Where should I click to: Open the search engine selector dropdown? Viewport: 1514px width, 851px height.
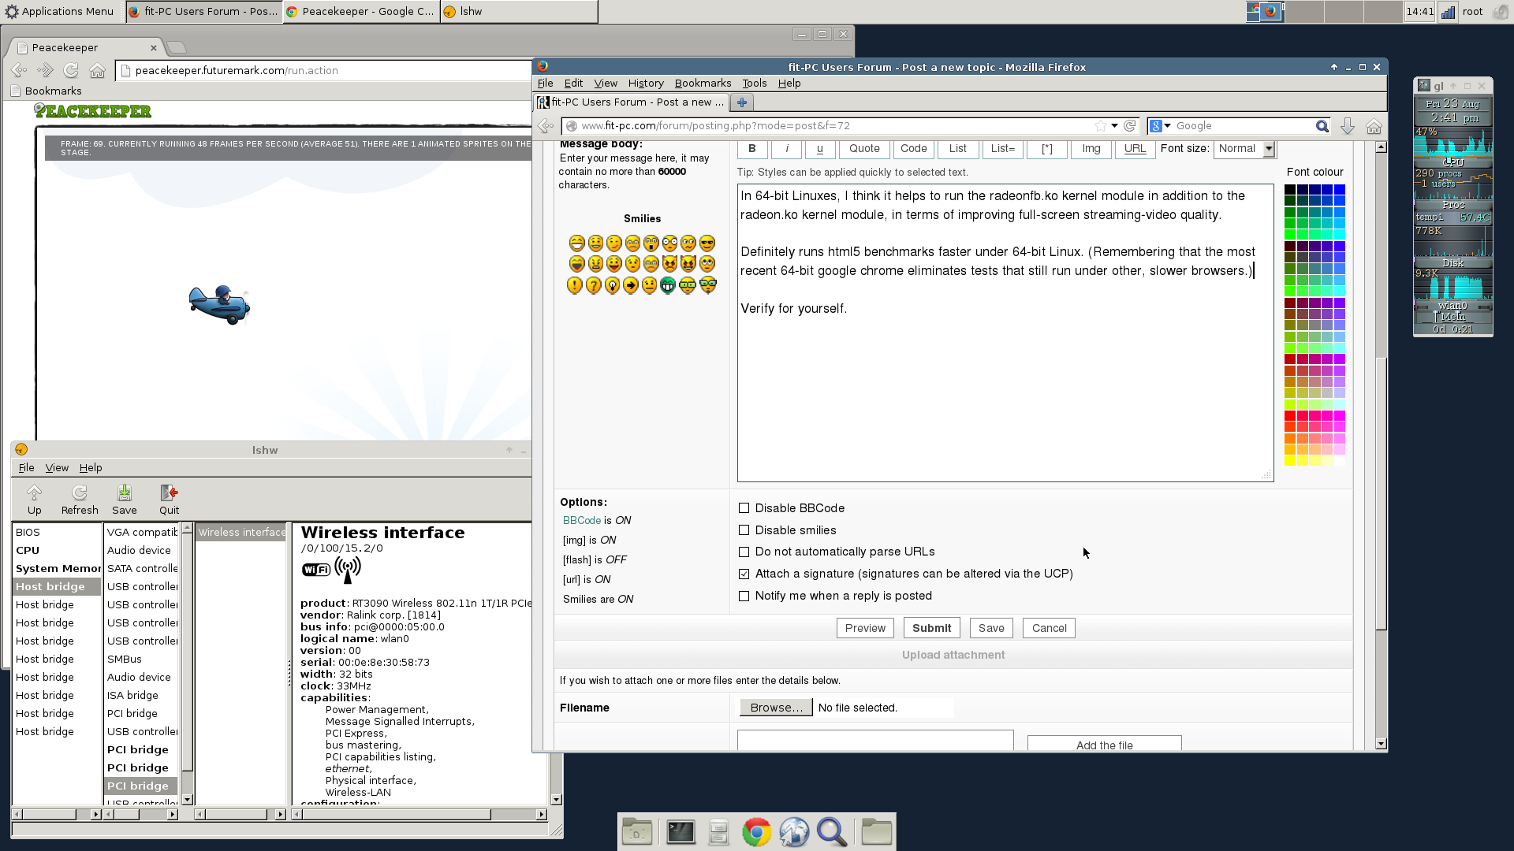tap(1160, 126)
